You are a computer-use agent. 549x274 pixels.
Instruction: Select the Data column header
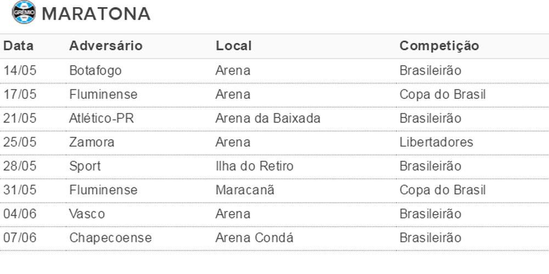tap(19, 46)
